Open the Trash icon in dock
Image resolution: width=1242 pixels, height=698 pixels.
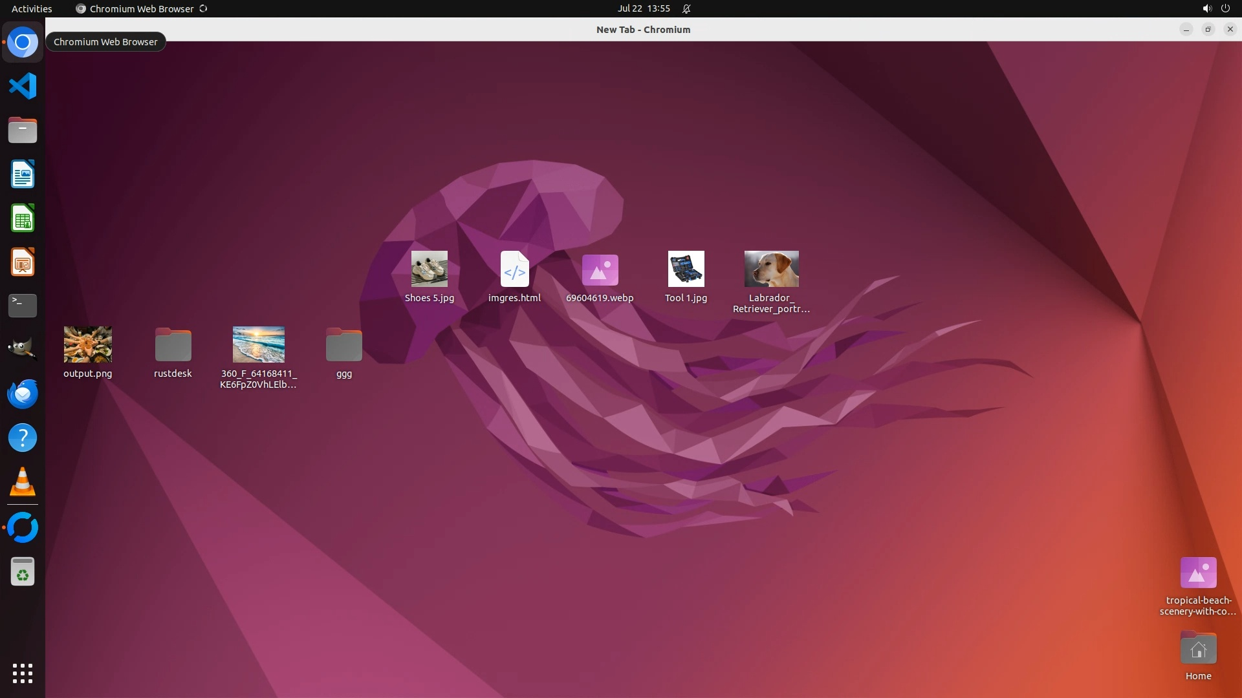click(23, 572)
